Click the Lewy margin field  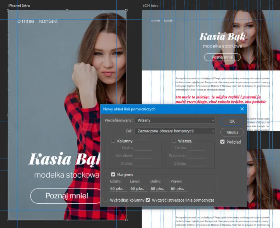pos(138,189)
